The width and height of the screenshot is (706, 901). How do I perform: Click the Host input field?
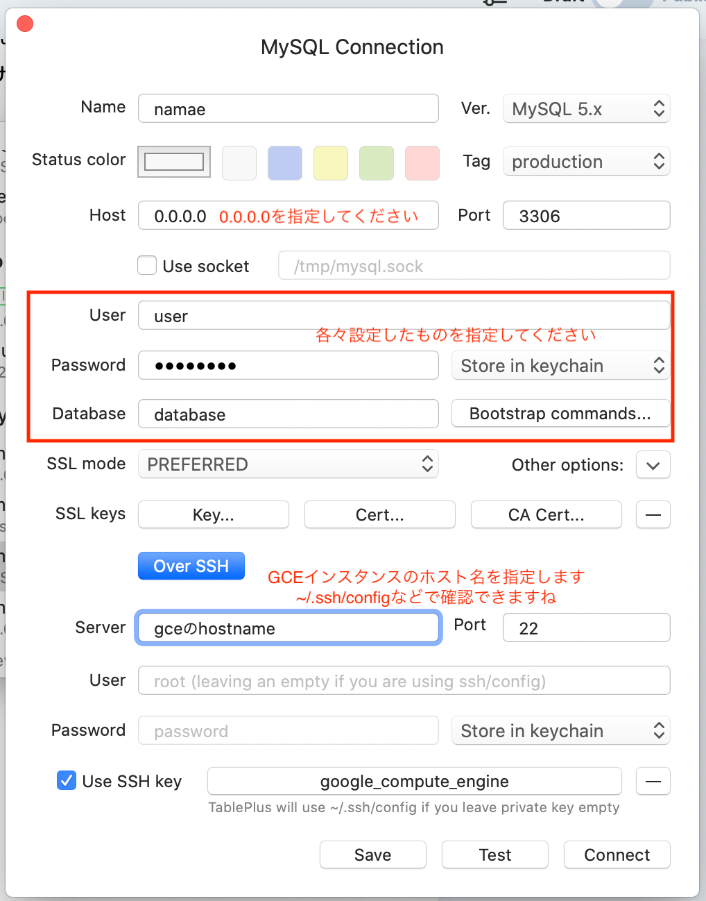289,215
